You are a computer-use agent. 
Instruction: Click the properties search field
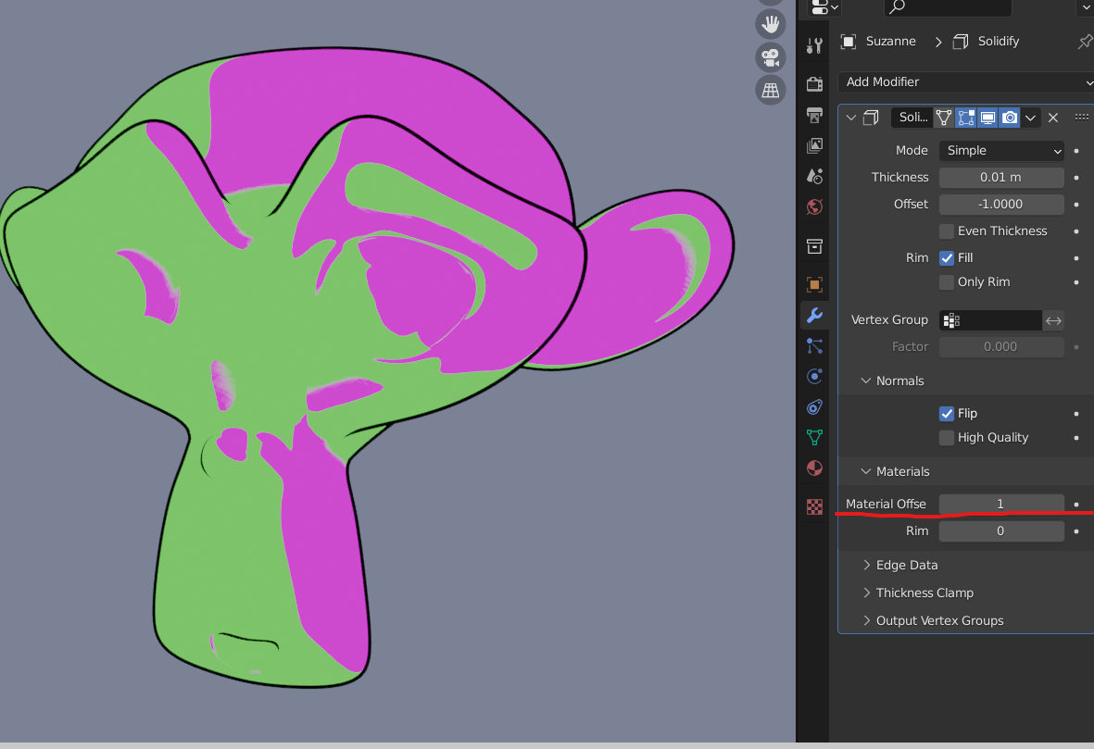click(x=948, y=7)
